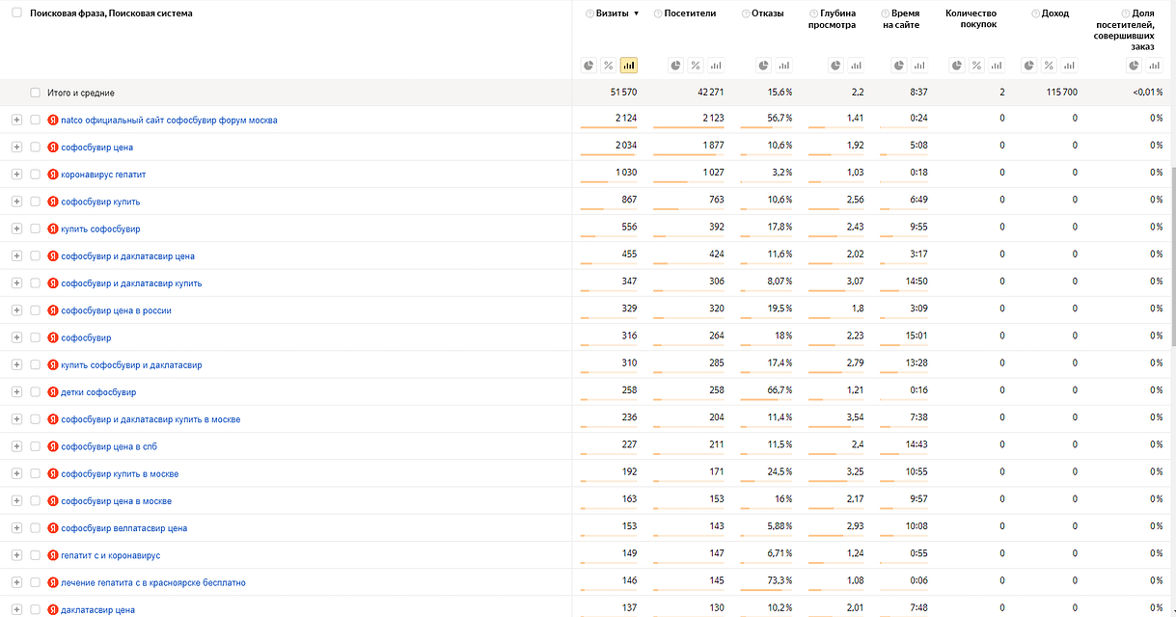
Task: Expand the 'детки софосбувир' row
Action: click(x=16, y=392)
